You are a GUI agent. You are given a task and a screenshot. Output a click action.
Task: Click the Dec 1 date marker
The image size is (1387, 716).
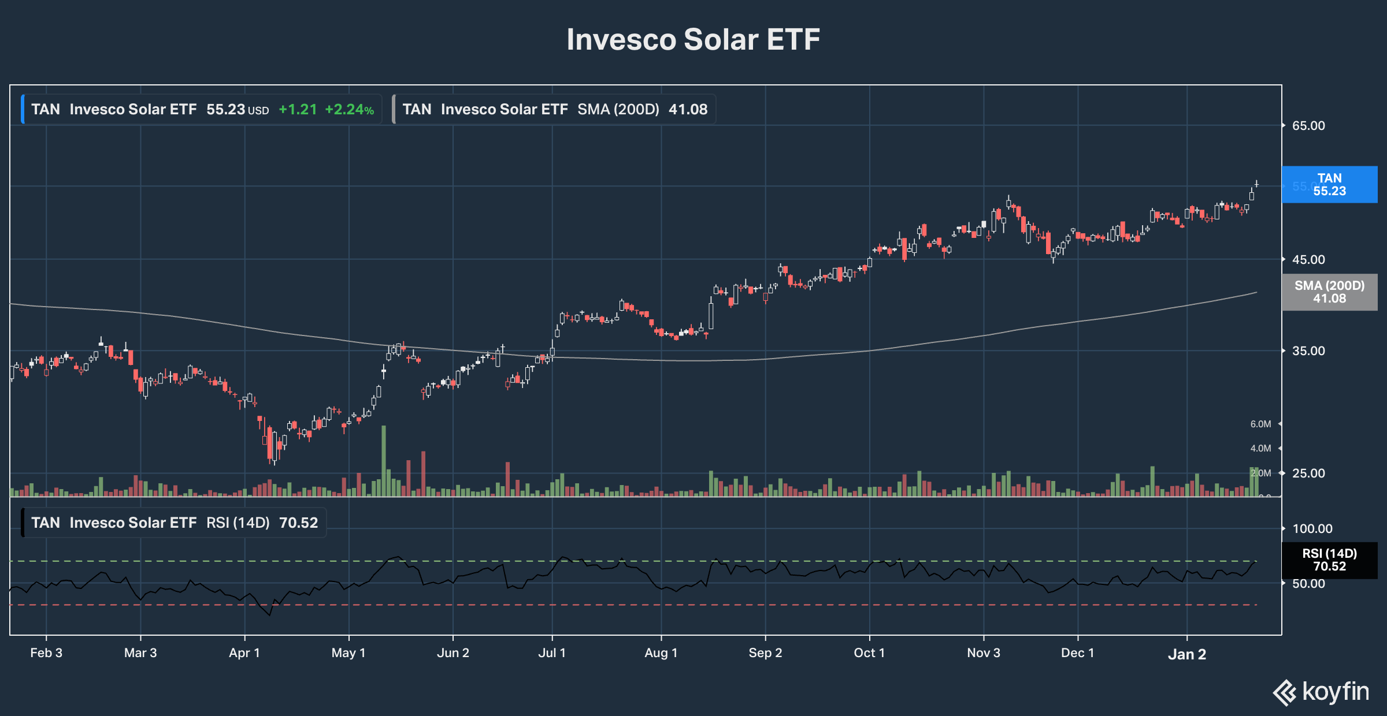(x=1077, y=653)
